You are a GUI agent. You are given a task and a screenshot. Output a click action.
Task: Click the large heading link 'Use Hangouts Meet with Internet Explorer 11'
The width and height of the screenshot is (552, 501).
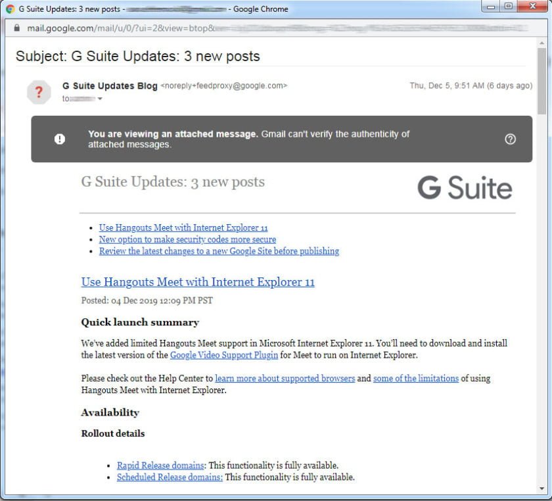point(198,282)
